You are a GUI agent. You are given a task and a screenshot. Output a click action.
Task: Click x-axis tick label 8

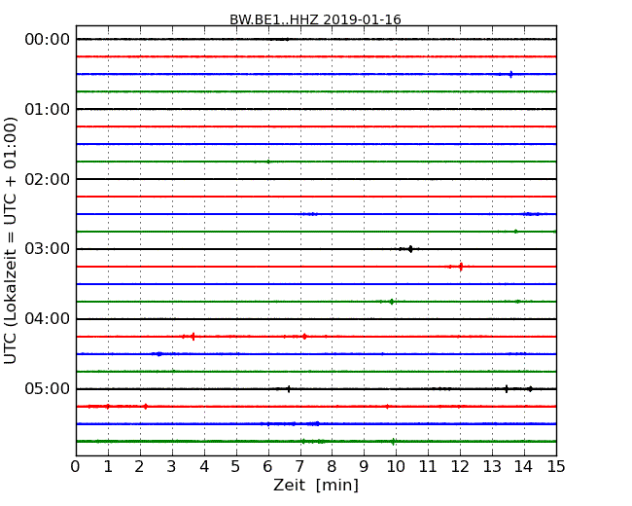pos(332,467)
